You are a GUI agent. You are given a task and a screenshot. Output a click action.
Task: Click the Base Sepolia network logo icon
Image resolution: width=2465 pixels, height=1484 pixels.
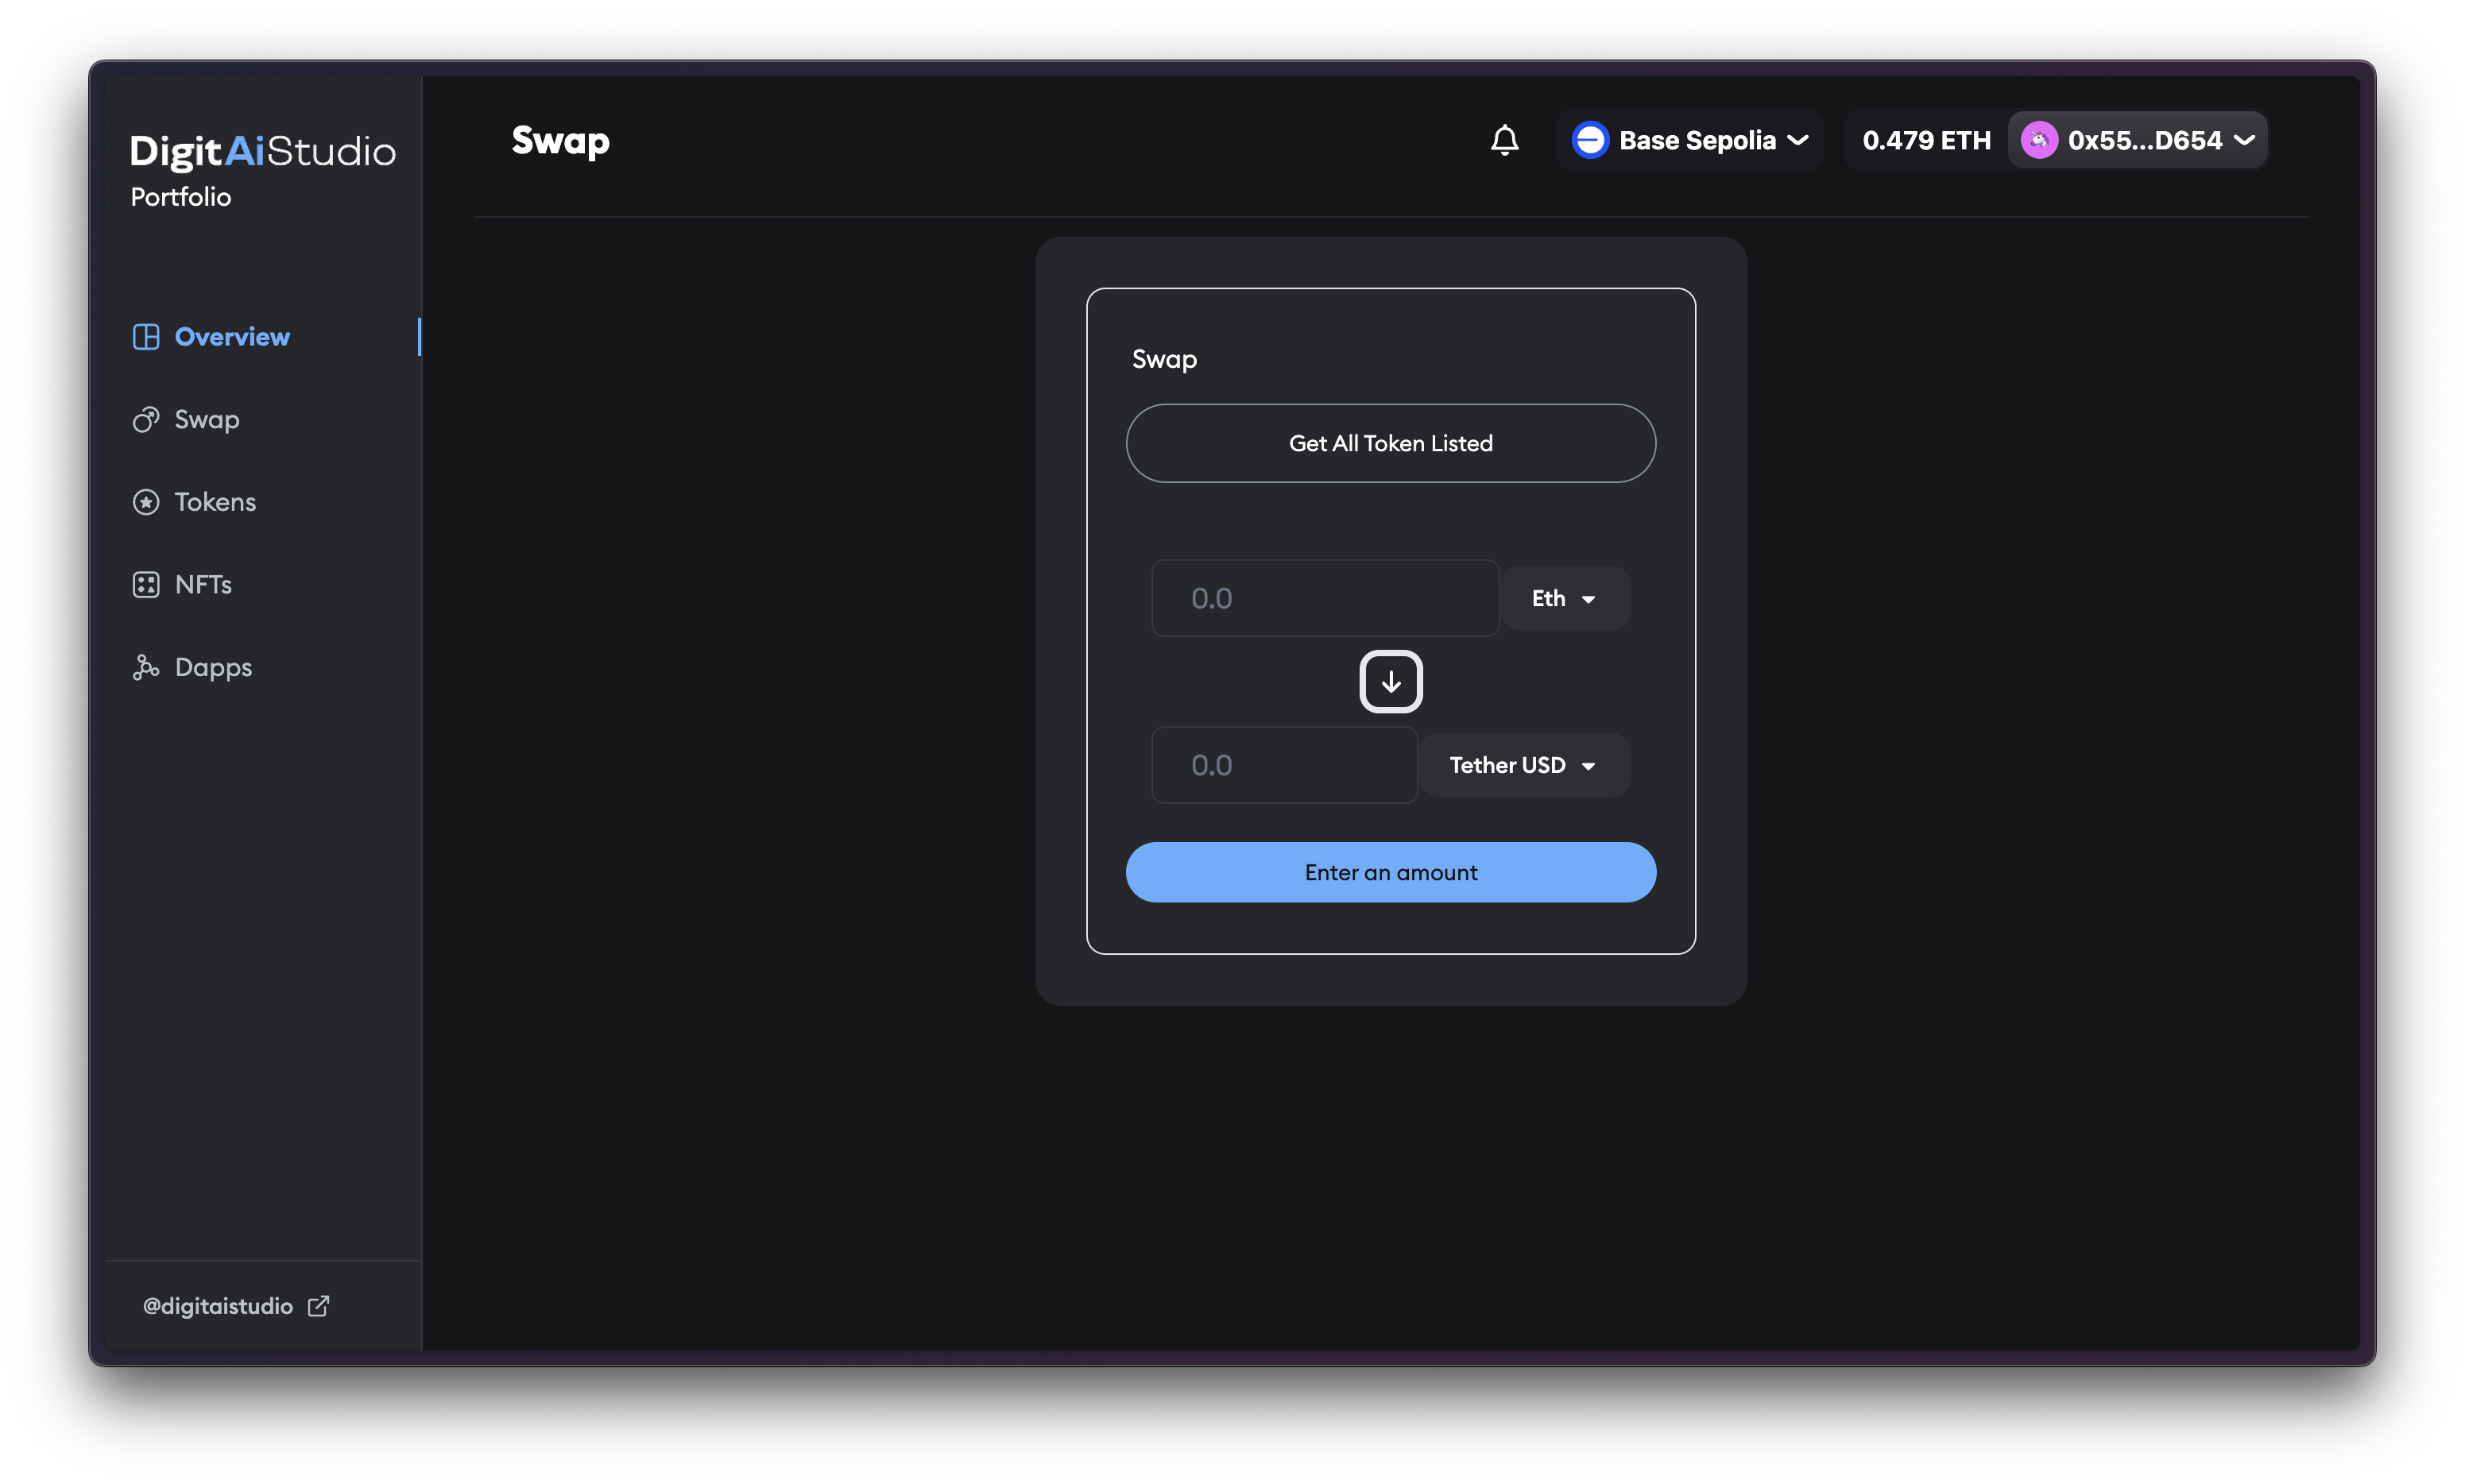[1589, 140]
